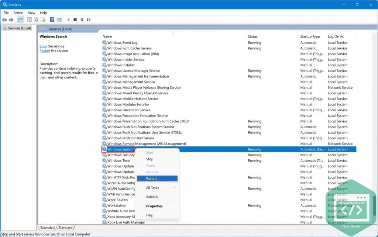This screenshot has height=237, width=378.
Task: Click the Stop the service link
Action: pos(44,46)
